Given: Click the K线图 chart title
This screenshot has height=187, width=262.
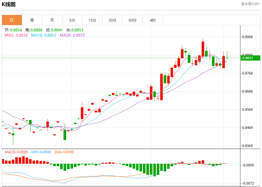Looking at the screenshot, I should pos(9,4).
